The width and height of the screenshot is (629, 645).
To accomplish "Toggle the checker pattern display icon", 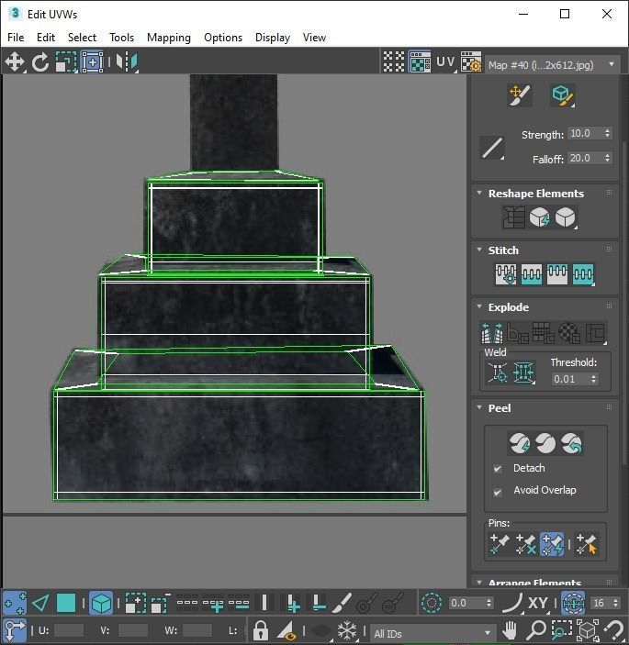I will click(394, 62).
